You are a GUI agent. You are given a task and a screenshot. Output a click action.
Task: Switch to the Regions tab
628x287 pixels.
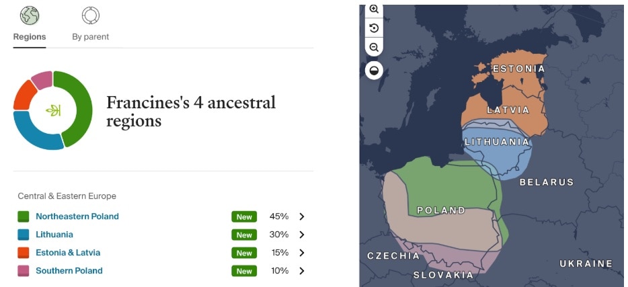pos(30,37)
